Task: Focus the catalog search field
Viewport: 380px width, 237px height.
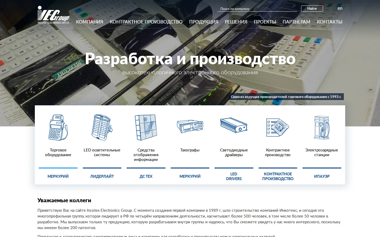Action: (x=257, y=9)
